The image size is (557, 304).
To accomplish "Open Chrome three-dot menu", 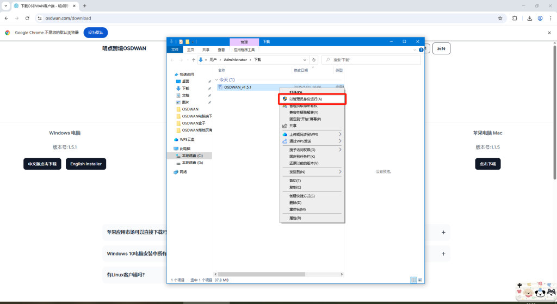I will pyautogui.click(x=550, y=18).
